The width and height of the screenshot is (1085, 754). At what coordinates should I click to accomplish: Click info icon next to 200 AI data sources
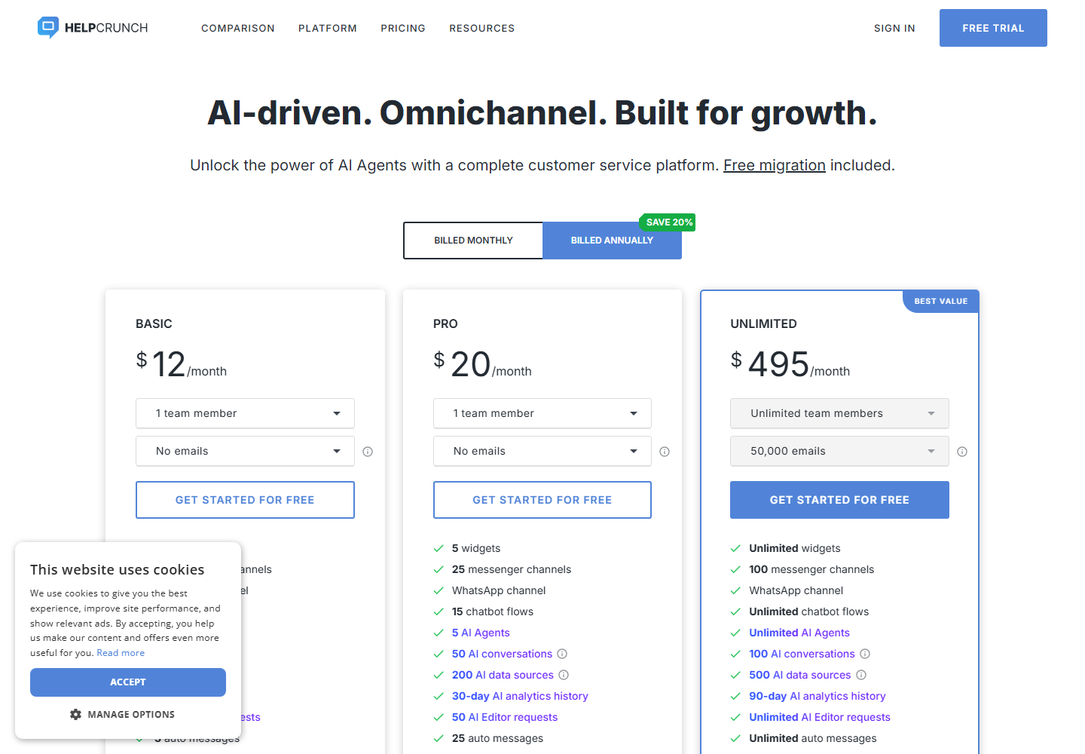click(564, 675)
